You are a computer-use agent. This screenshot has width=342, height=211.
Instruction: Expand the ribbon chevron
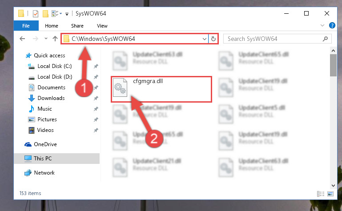[322, 25]
